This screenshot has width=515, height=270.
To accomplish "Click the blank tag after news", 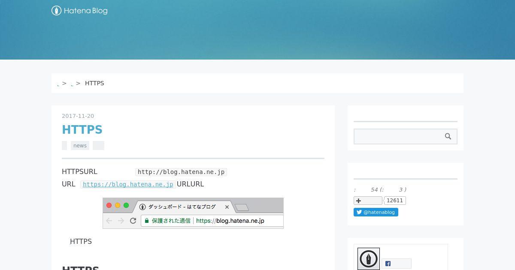I will pos(98,146).
